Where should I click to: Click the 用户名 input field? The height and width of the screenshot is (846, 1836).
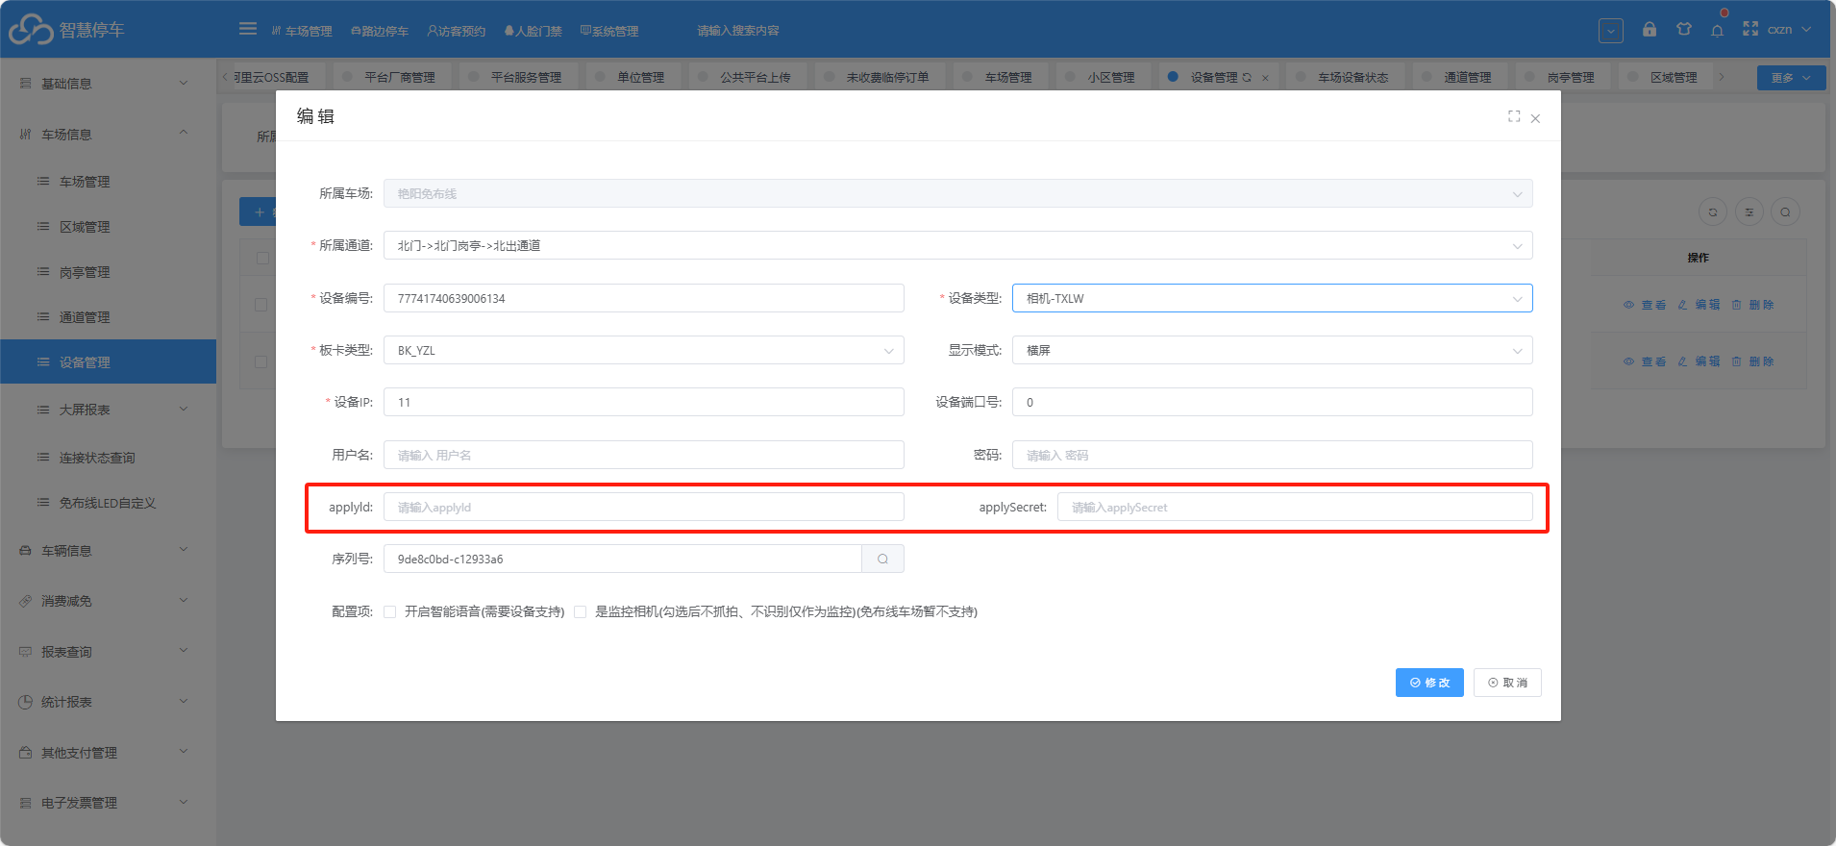point(643,455)
